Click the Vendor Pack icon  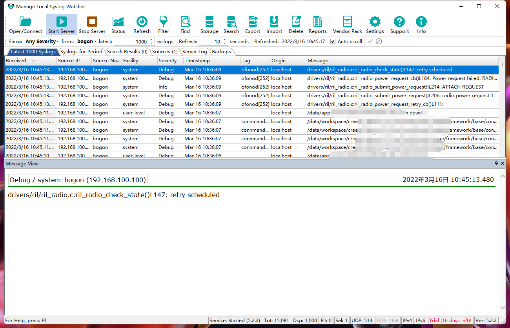(x=347, y=24)
